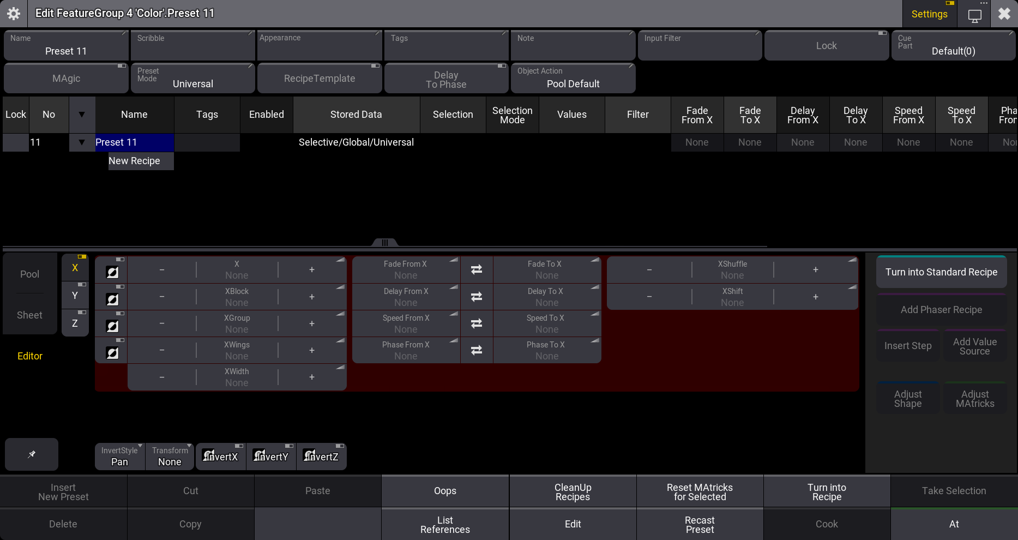Image resolution: width=1018 pixels, height=540 pixels.
Task: Click minus for XBlock
Action: click(x=162, y=297)
